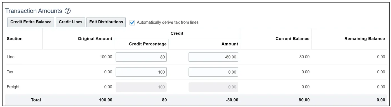
Task: Open Edit Distributions
Action: 106,22
